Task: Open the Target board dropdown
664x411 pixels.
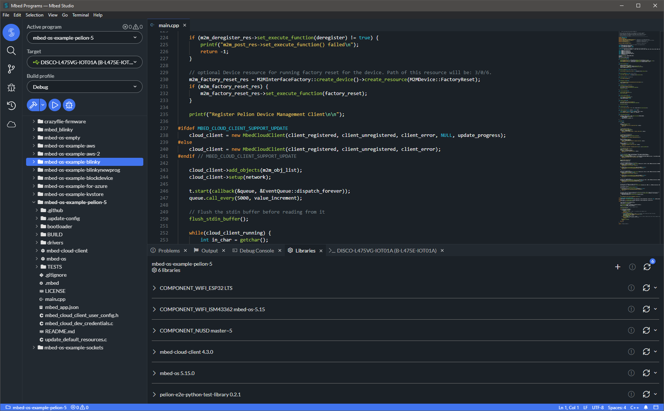Action: coord(85,62)
